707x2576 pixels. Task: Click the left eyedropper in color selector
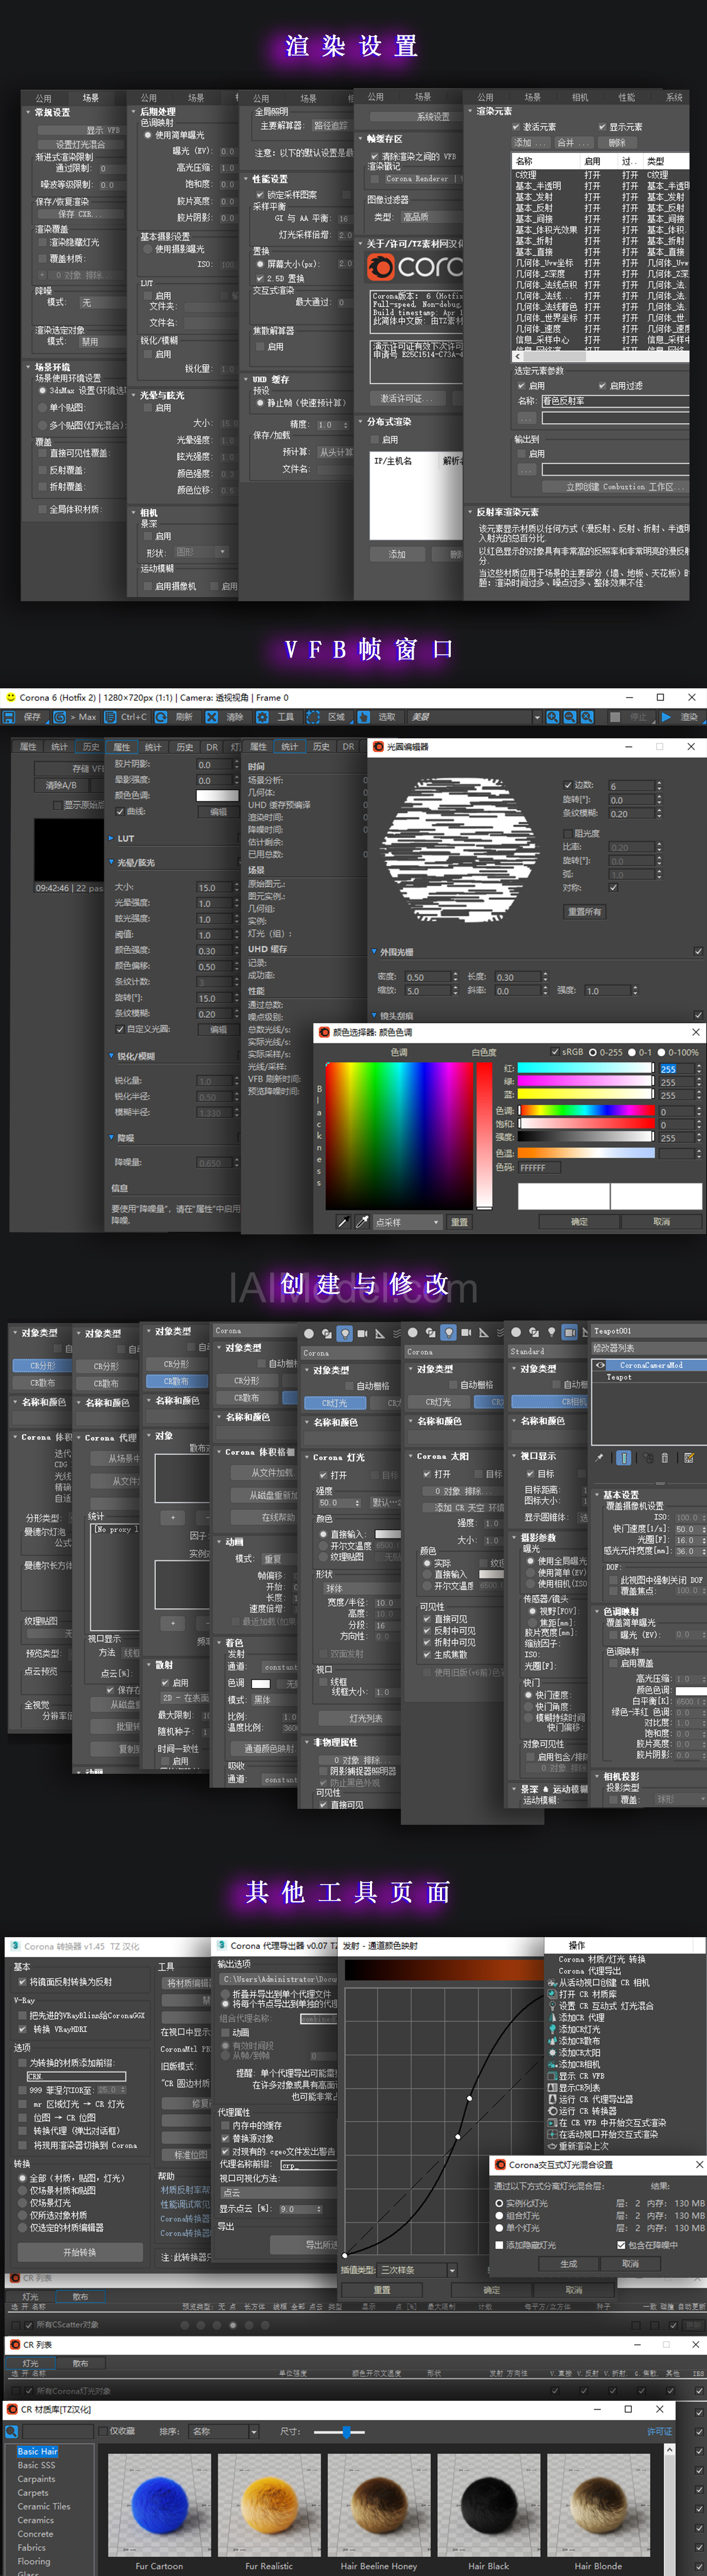tap(344, 1222)
